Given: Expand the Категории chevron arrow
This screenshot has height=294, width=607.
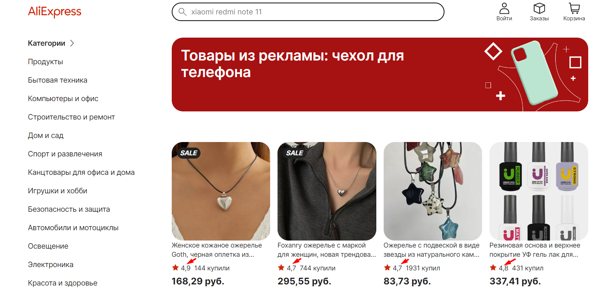Looking at the screenshot, I should (72, 43).
